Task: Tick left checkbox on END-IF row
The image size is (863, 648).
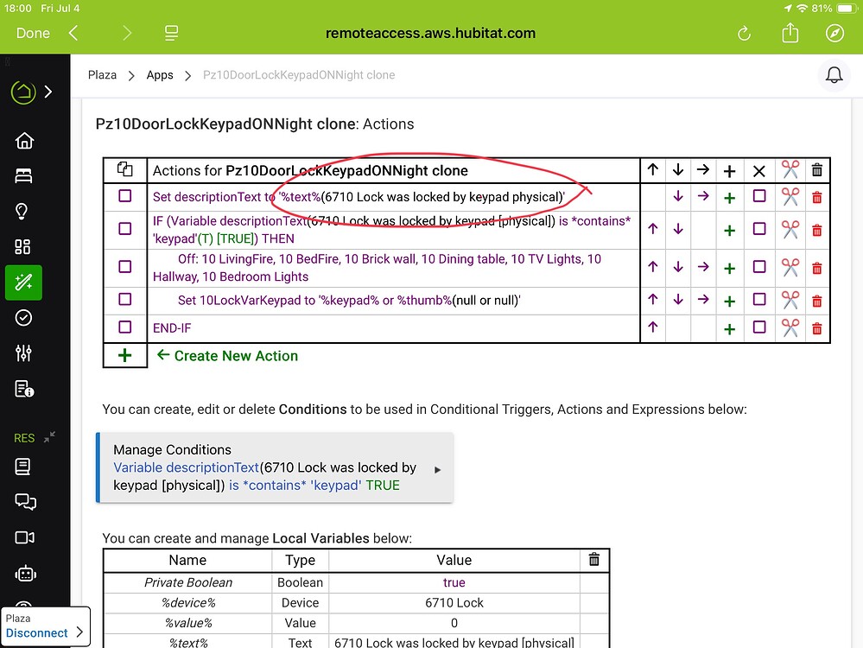Action: pyautogui.click(x=125, y=327)
